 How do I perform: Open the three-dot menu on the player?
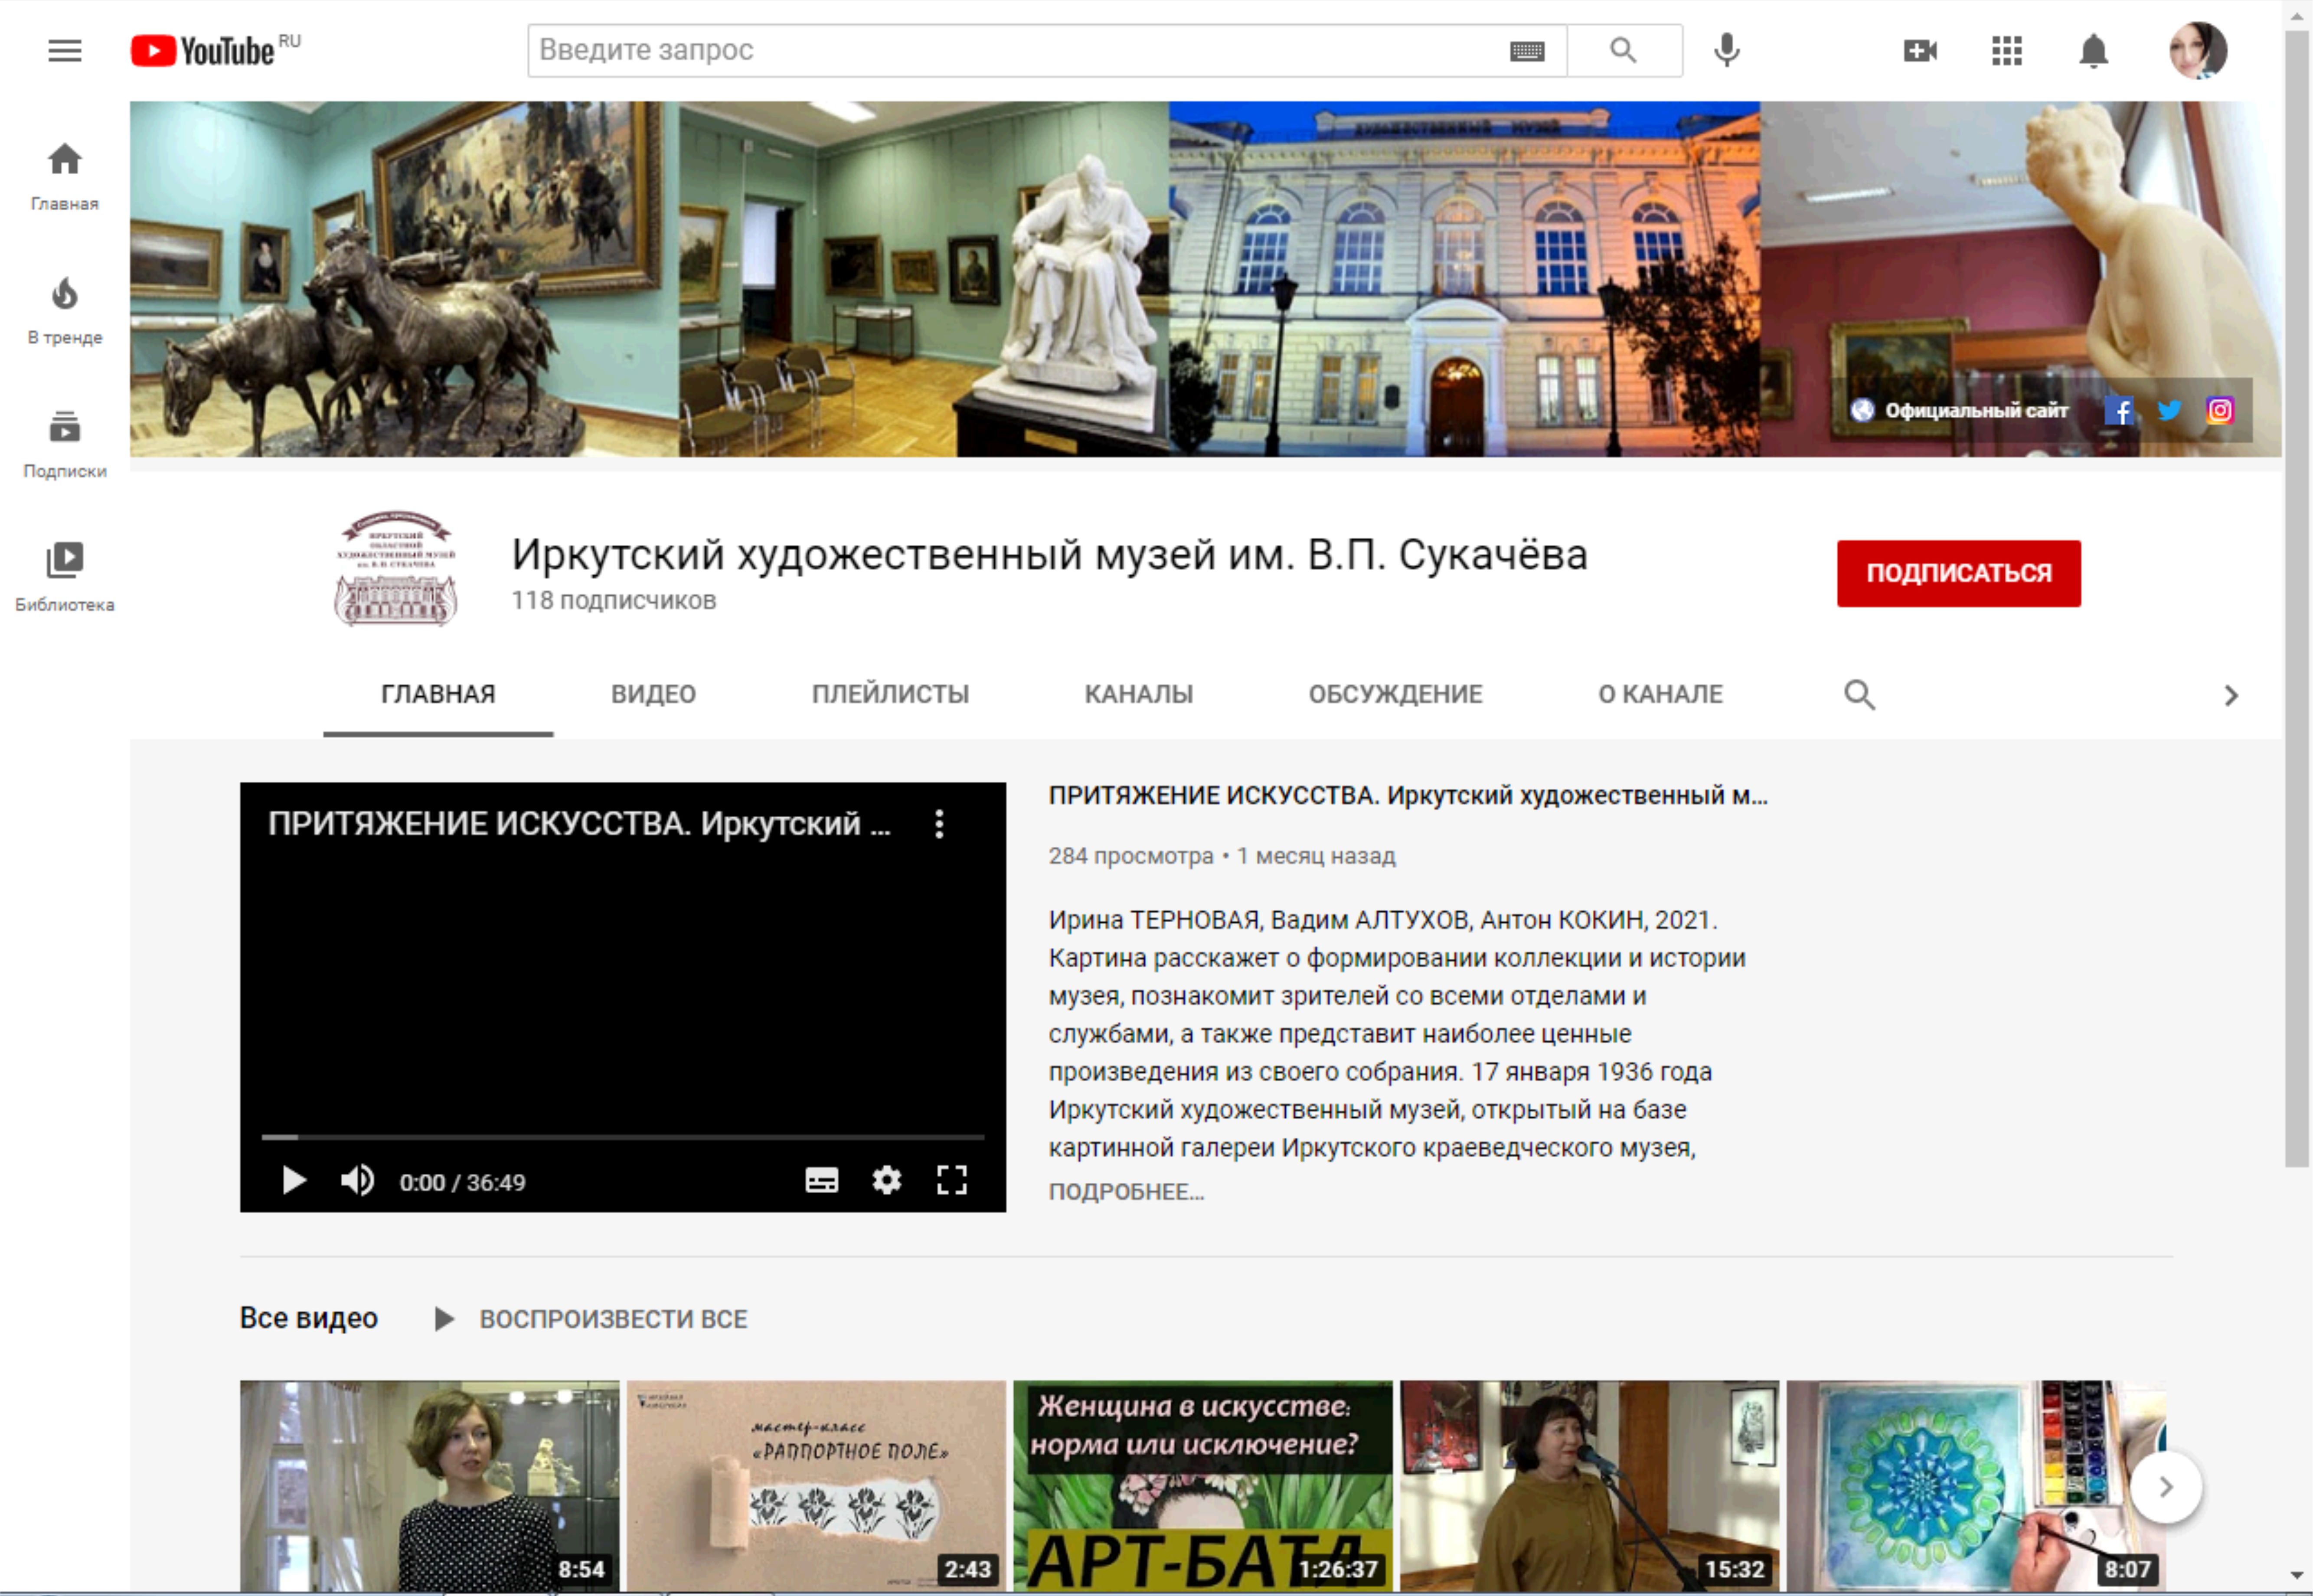tap(939, 824)
